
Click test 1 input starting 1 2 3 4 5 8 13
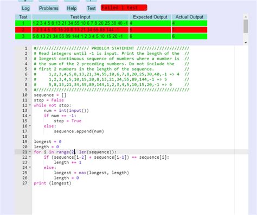coord(80,23)
